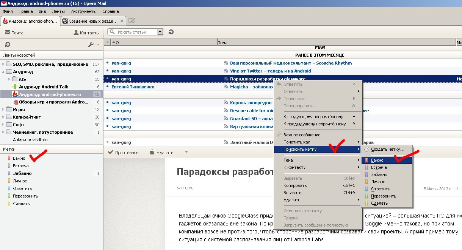Assign the red Важно label from the submenu

coord(387,160)
